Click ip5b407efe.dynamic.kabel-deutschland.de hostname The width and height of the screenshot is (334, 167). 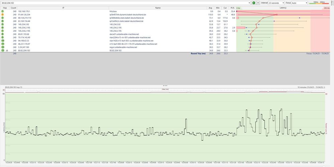coord(128,14)
